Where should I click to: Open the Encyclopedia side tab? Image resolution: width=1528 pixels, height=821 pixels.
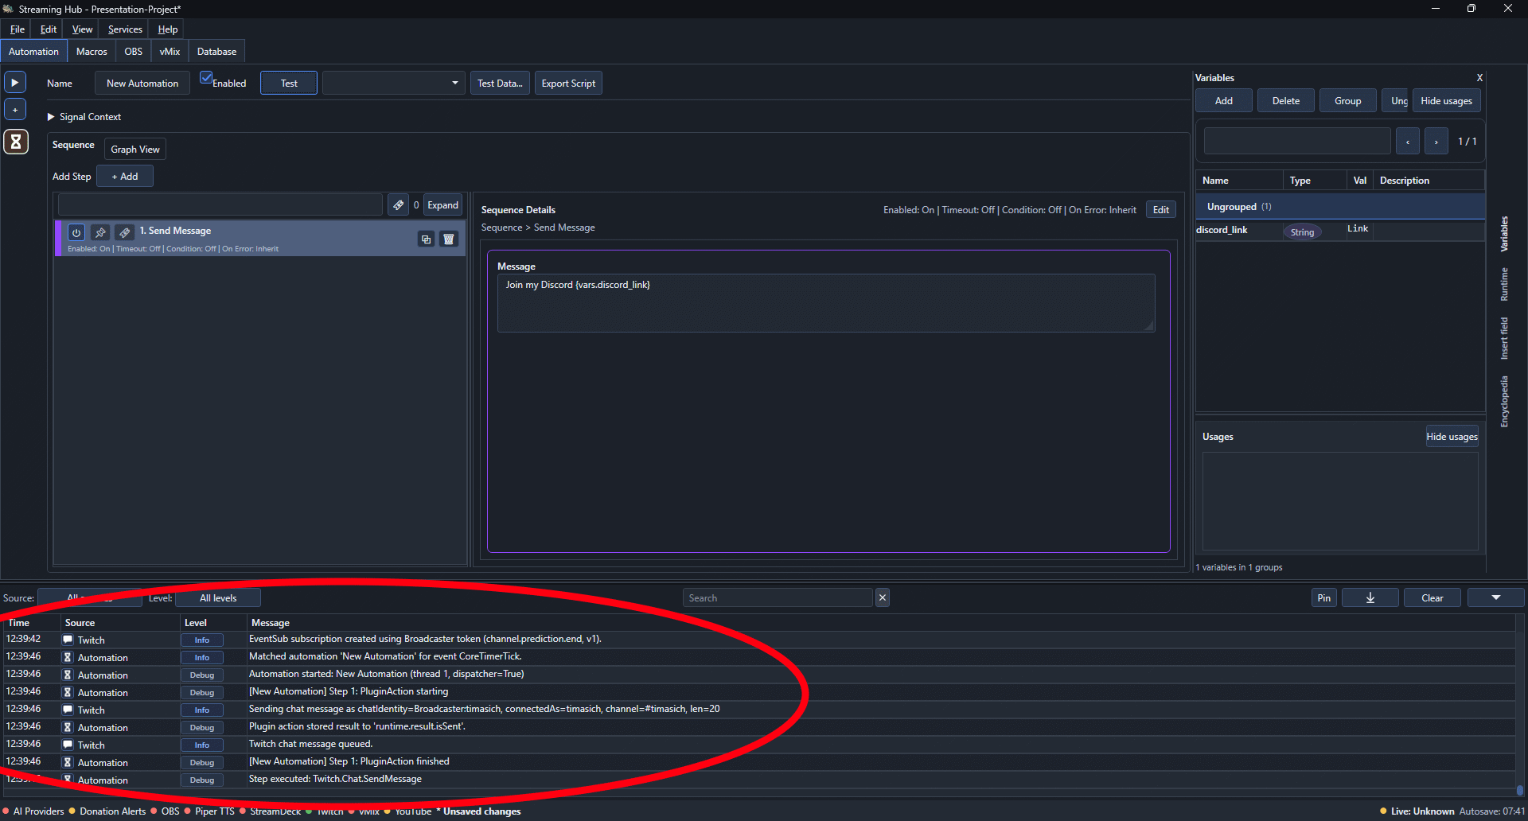pos(1504,402)
